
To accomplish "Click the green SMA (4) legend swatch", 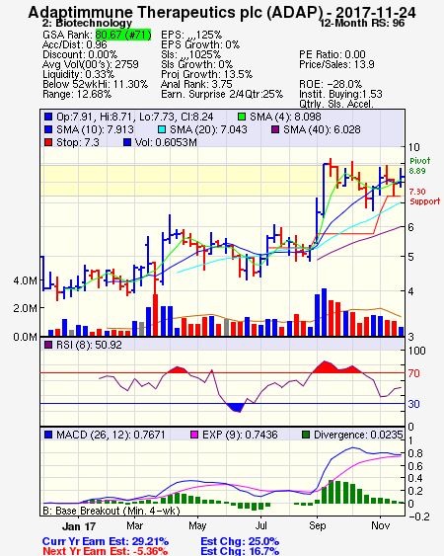I will tap(242, 117).
